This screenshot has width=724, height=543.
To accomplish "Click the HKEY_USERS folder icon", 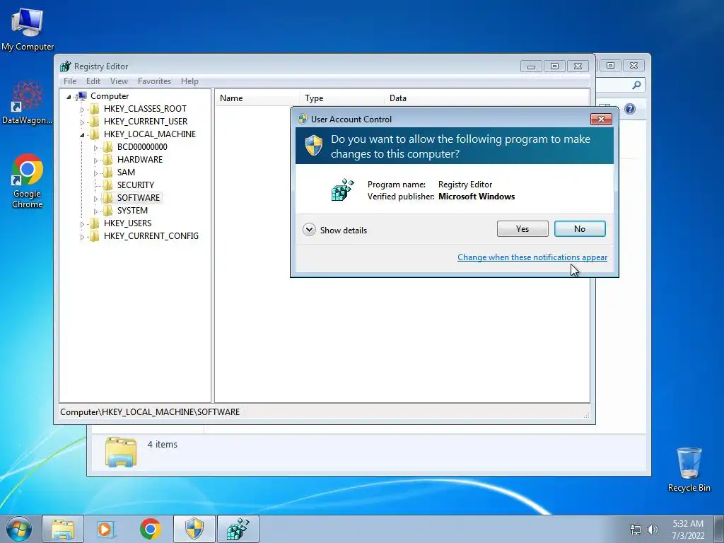I will click(95, 223).
